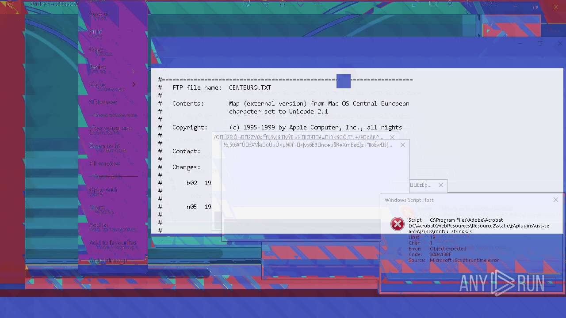Click the "Contact:" label in the document
The width and height of the screenshot is (566, 318).
186,151
